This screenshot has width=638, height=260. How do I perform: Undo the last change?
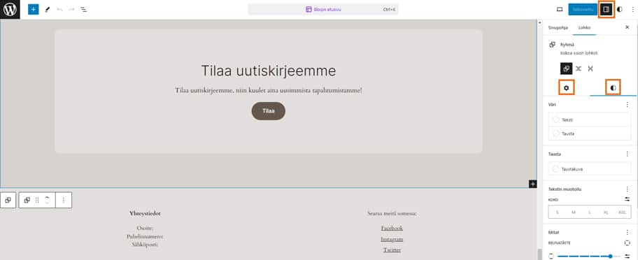(60, 9)
